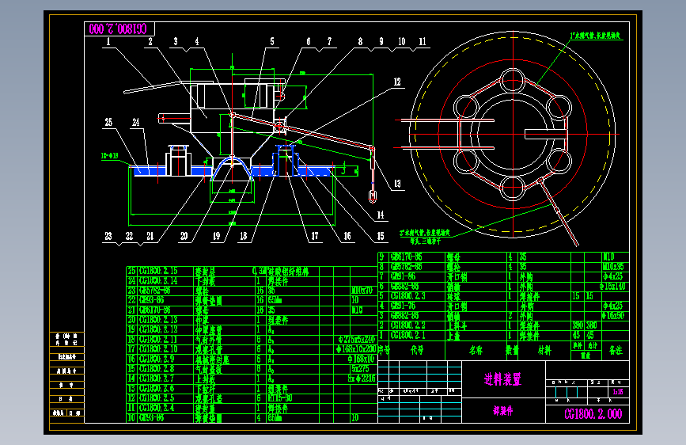Click part code CG1800.2.6 in row 13
The height and width of the screenshot is (445, 686).
pos(157,389)
